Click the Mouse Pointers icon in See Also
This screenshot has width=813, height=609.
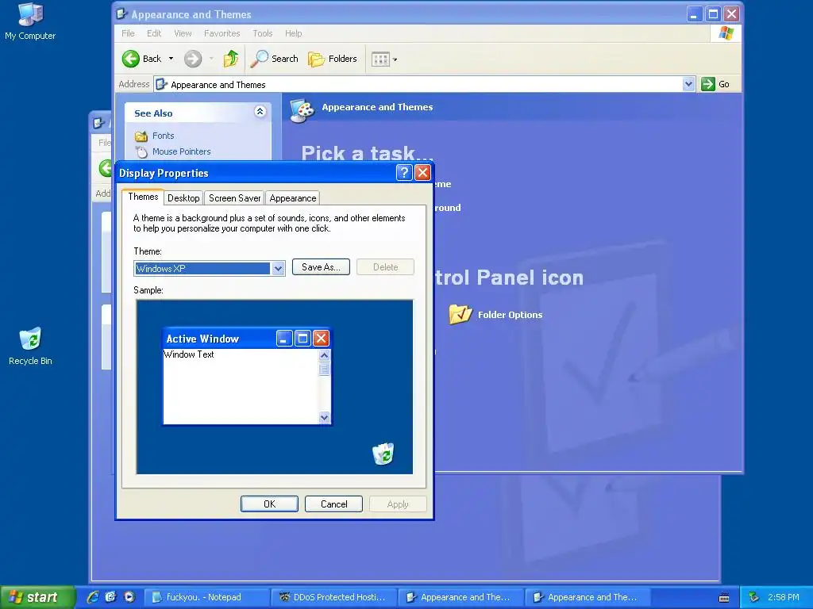click(x=141, y=151)
